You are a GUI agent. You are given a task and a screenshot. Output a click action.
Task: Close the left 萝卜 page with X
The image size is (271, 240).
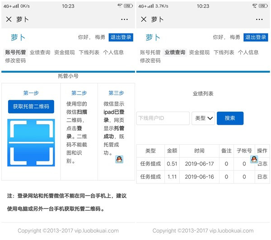coord(9,19)
